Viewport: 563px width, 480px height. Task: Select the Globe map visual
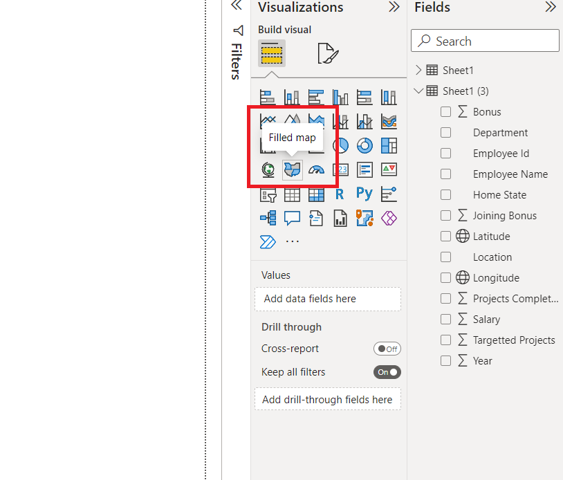[268, 169]
